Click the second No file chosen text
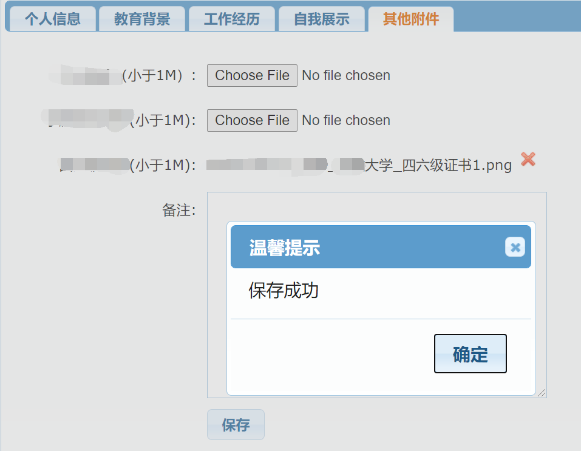The height and width of the screenshot is (451, 581). (346, 120)
